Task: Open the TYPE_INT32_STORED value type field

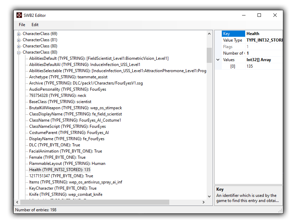Action: pyautogui.click(x=264, y=40)
